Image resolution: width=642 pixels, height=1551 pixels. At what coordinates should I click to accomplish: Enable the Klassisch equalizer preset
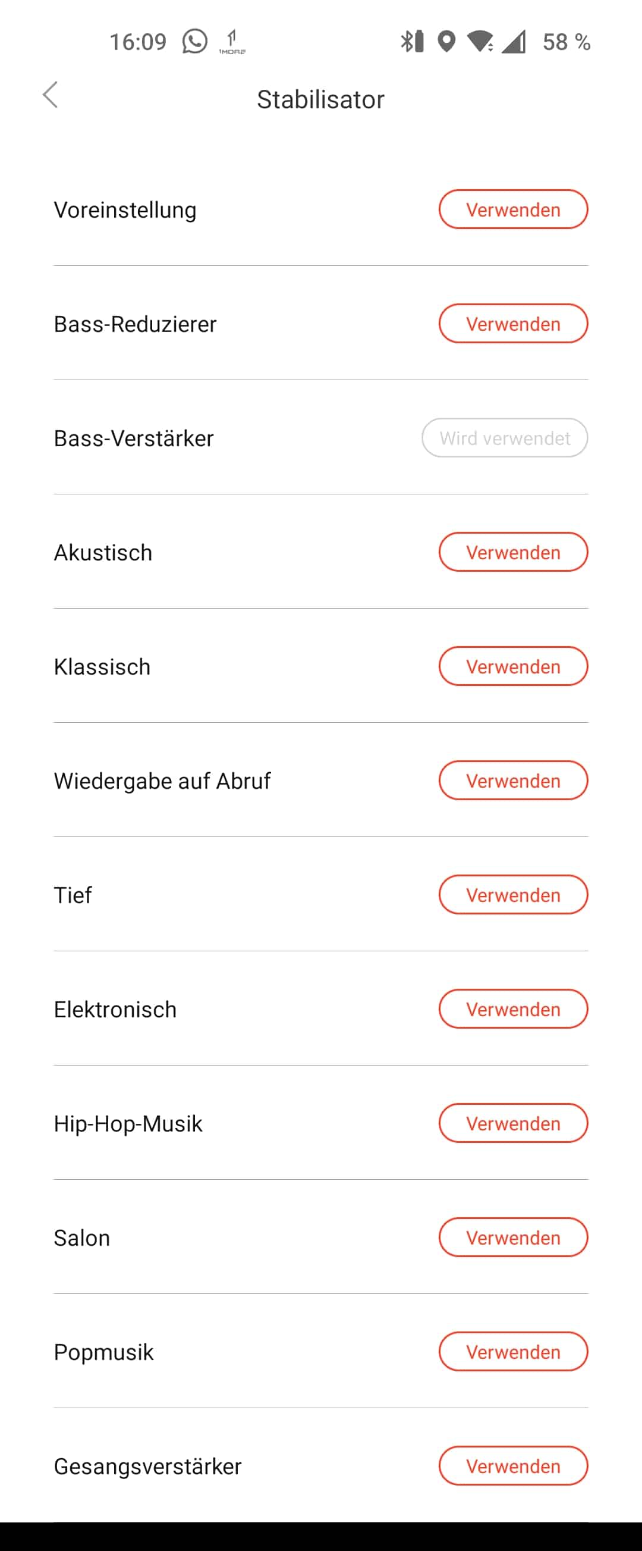(512, 666)
